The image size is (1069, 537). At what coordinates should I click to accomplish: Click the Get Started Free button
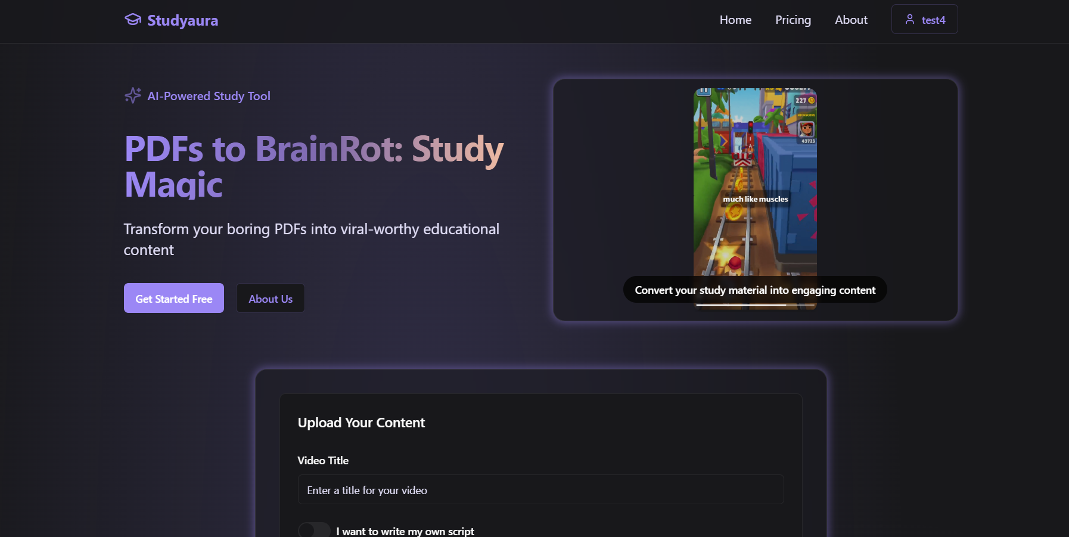[173, 298]
